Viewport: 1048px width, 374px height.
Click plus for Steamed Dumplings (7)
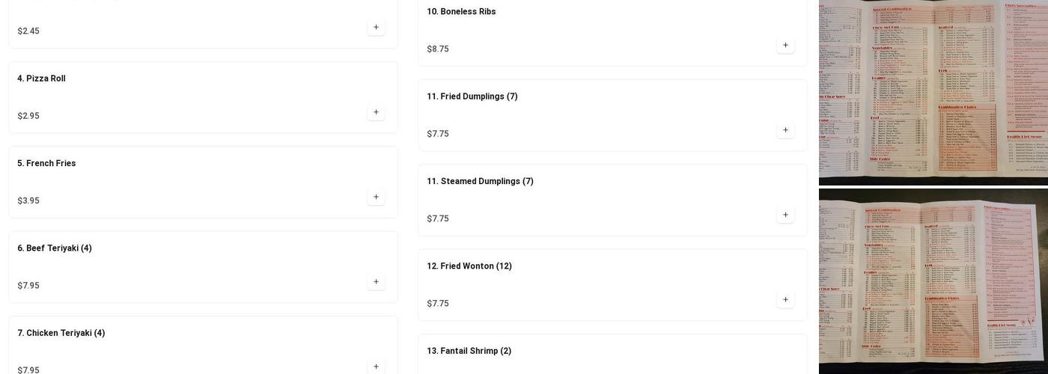tap(785, 215)
